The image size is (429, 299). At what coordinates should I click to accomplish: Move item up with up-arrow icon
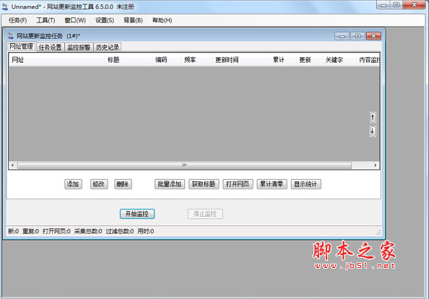point(373,118)
